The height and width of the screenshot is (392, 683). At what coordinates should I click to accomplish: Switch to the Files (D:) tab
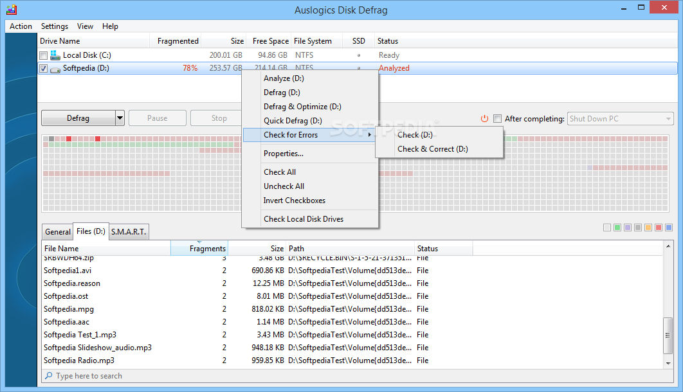click(x=91, y=231)
